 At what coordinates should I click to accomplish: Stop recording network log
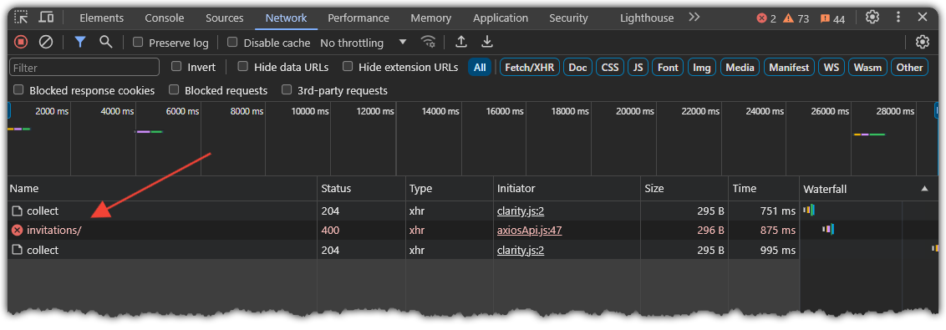[x=21, y=42]
